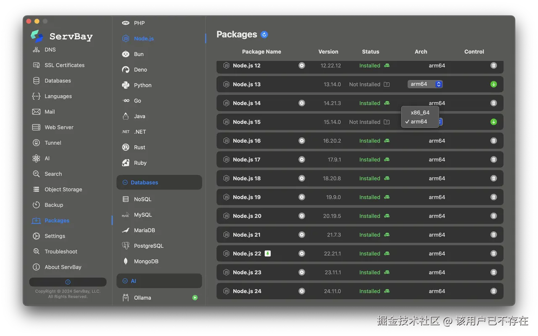Click version 22.21.1 cell
The image size is (538, 336).
pos(332,254)
